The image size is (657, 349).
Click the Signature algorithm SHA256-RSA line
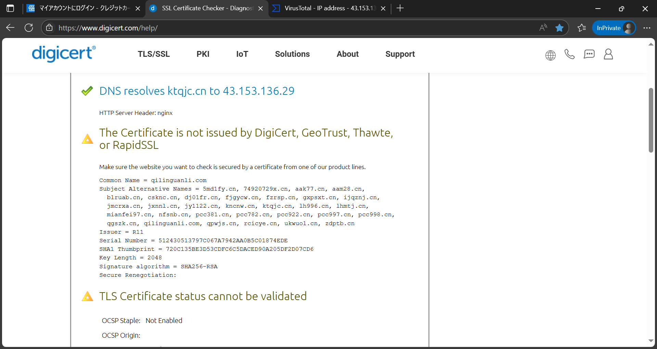click(x=158, y=267)
